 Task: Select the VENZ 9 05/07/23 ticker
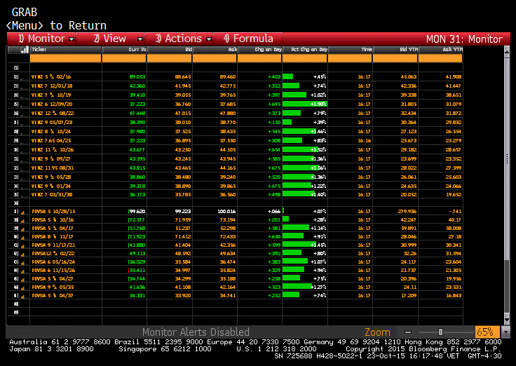[x=52, y=122]
